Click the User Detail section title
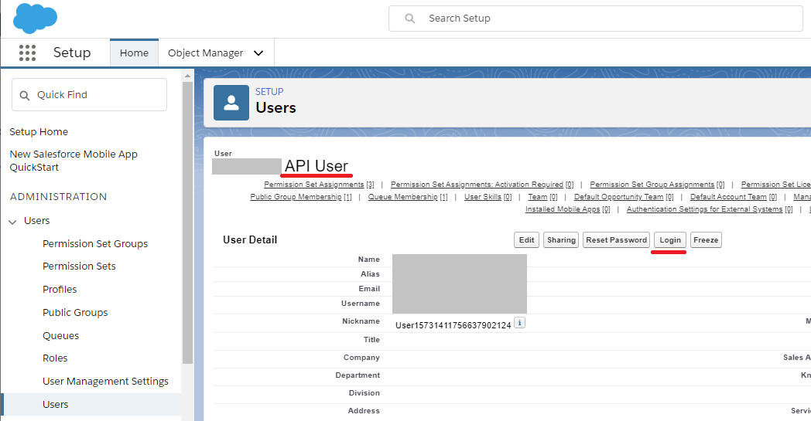This screenshot has height=421, width=811. (250, 239)
